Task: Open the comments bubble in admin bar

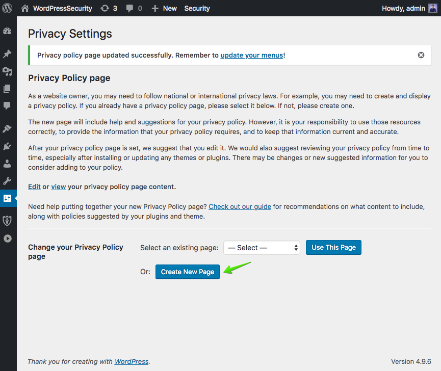Action: 134,9
